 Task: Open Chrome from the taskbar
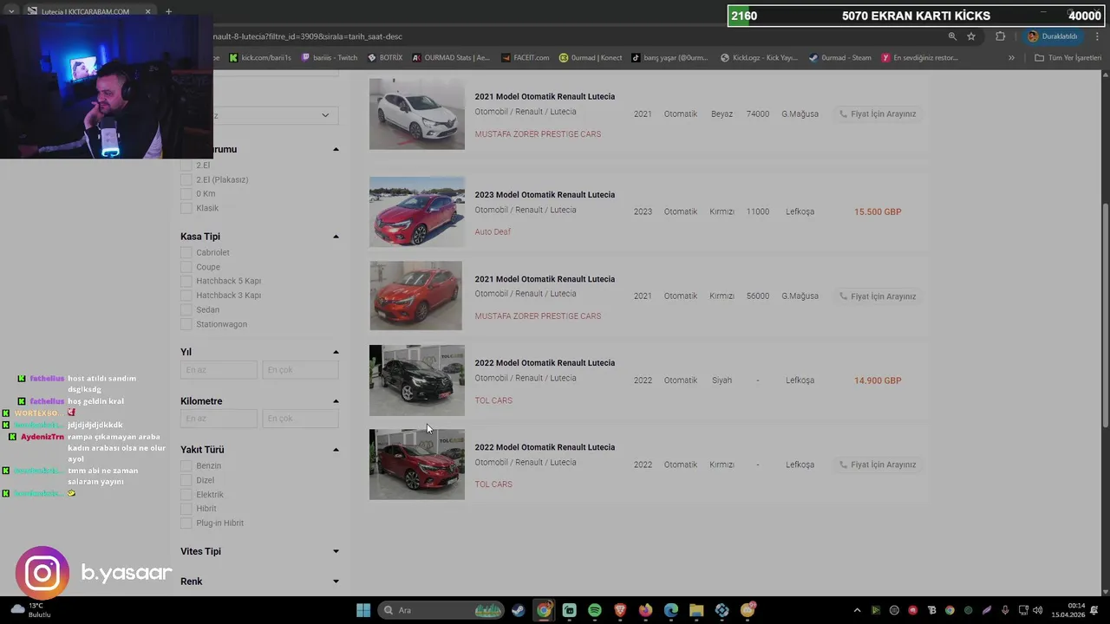click(x=544, y=610)
